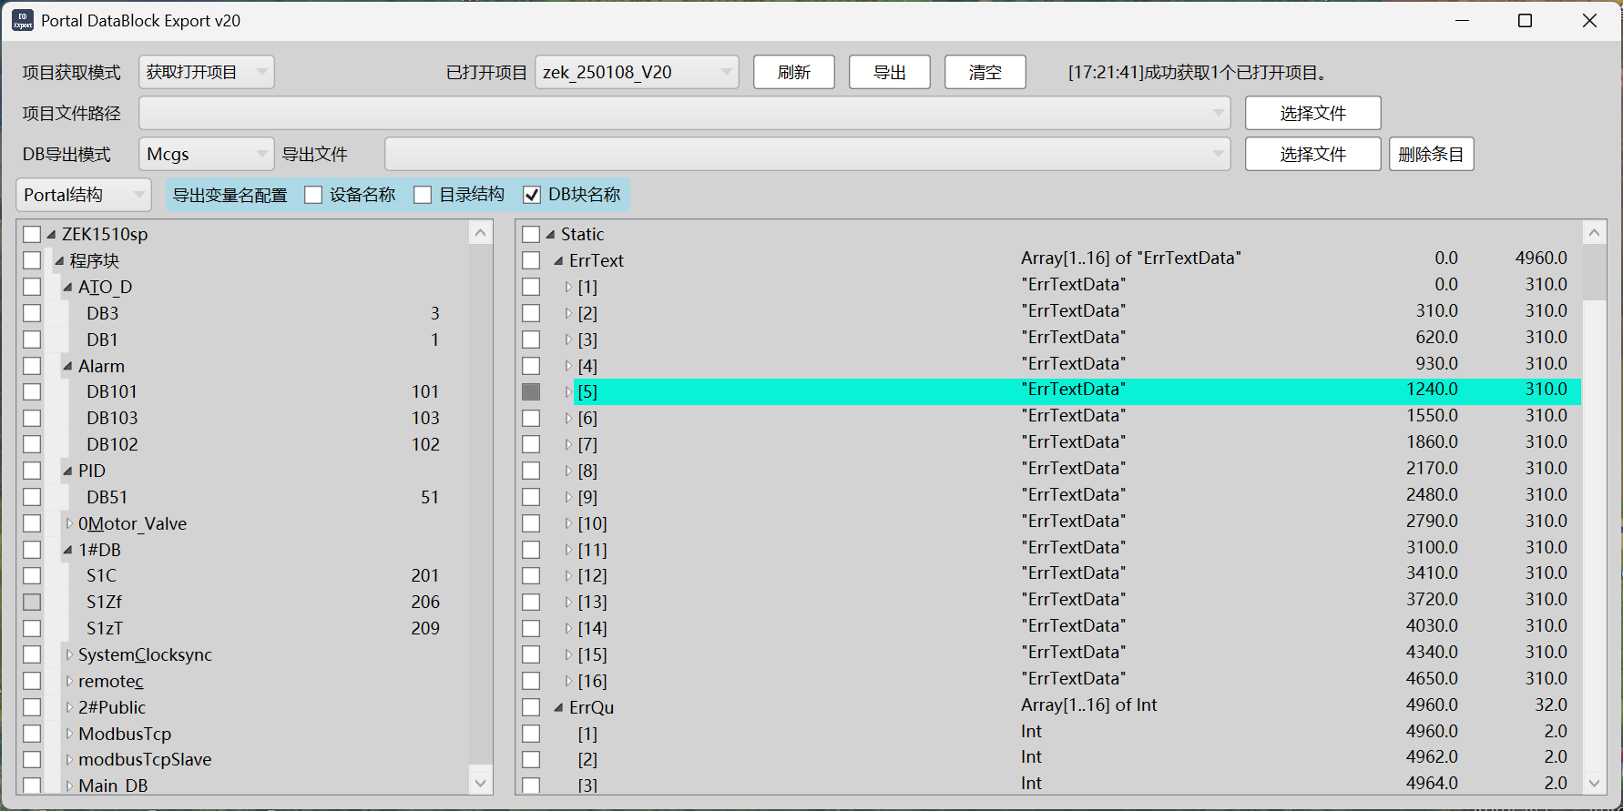Screen dimensions: 1623x811
Task: Collapse the ErrQu array node
Action: click(558, 708)
